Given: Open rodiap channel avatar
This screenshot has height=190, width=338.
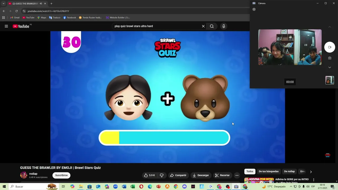Looking at the screenshot, I should pos(24,175).
